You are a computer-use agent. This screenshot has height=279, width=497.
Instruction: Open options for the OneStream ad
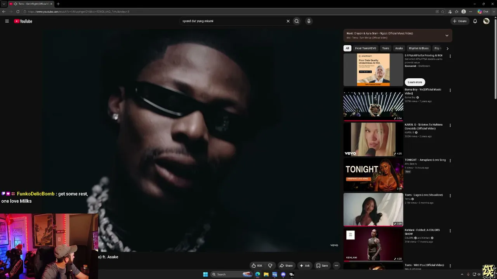(x=450, y=56)
